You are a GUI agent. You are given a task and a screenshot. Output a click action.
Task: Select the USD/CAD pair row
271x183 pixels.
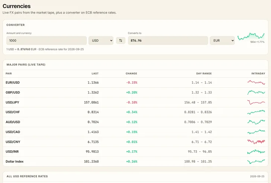[135, 132]
